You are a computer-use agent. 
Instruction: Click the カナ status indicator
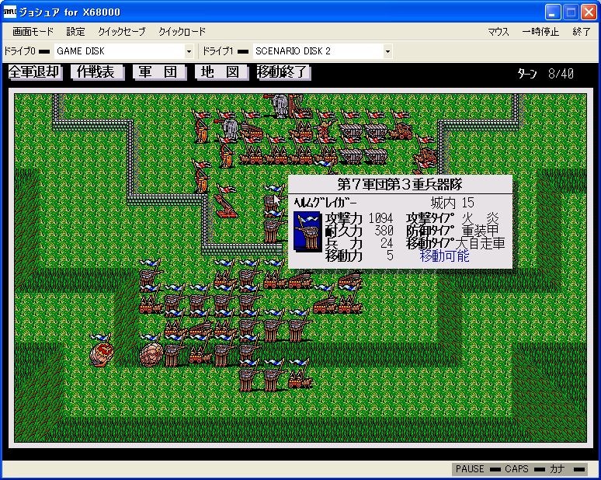[567, 469]
